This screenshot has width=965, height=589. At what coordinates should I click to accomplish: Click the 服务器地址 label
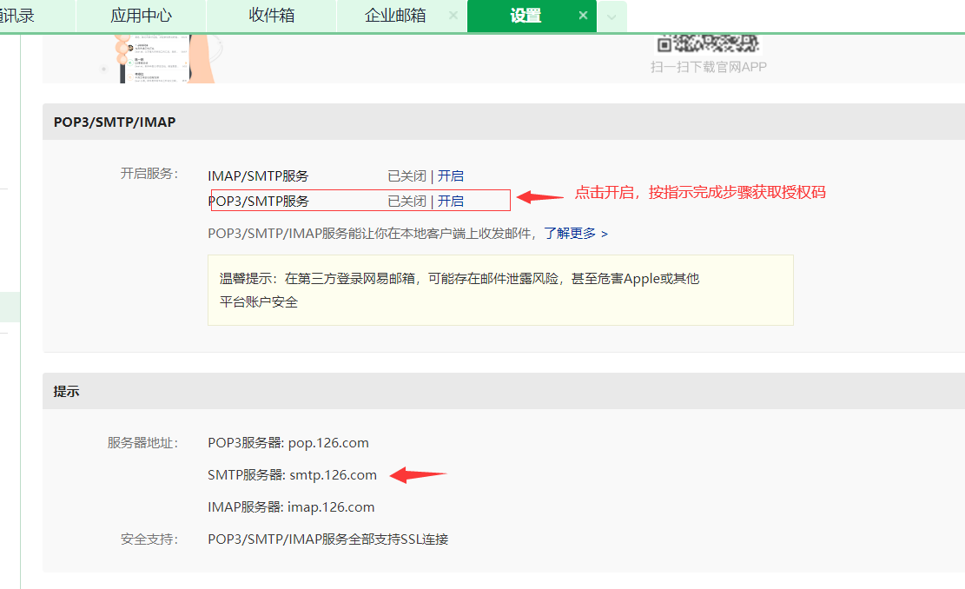[x=142, y=443]
